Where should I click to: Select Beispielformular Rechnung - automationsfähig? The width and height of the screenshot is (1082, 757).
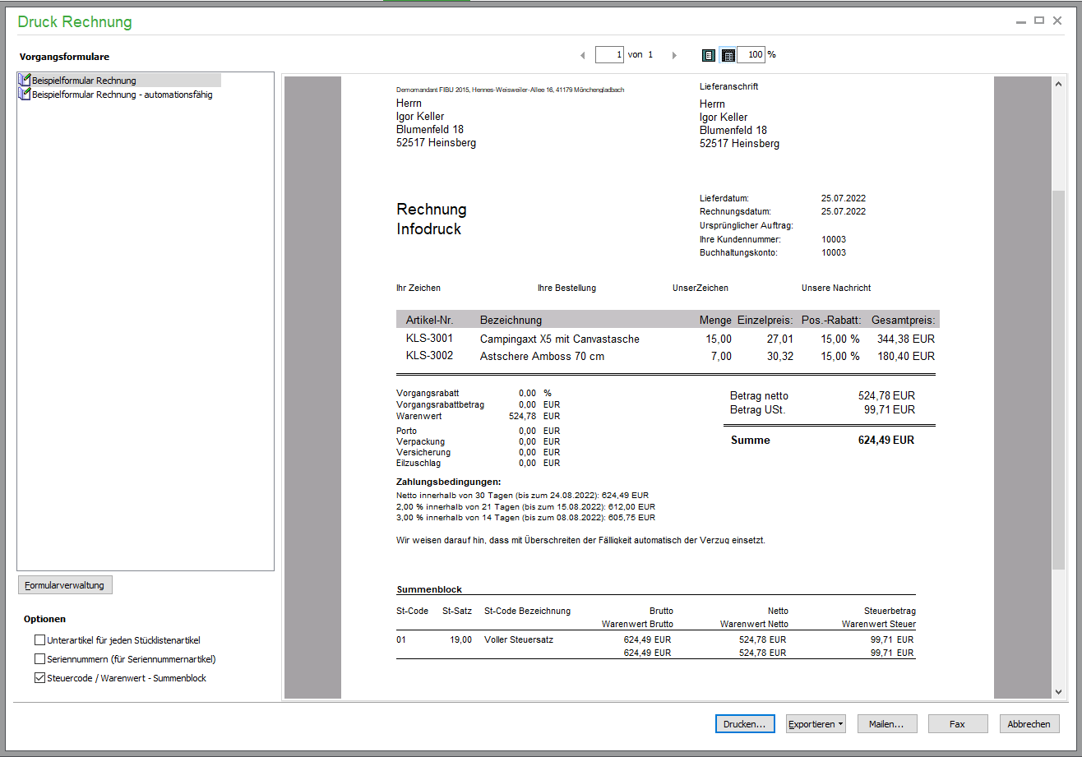coord(122,95)
